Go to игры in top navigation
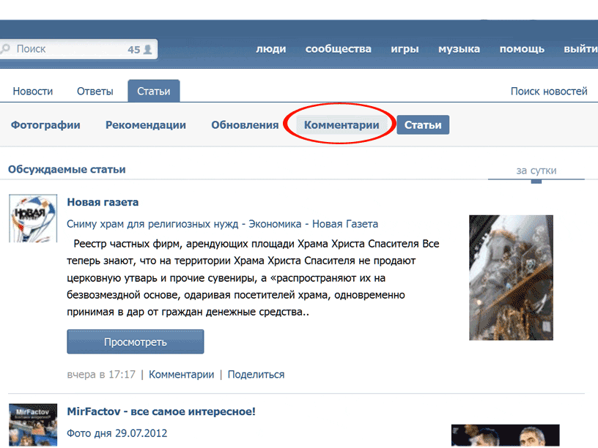 (x=405, y=49)
